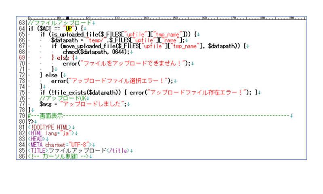The height and width of the screenshot is (194, 323).
Task: Click the <HEAD> tag
Action: click(x=36, y=139)
